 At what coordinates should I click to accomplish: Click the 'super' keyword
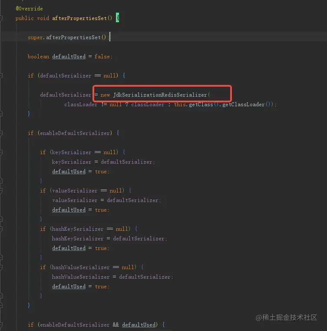(35, 37)
